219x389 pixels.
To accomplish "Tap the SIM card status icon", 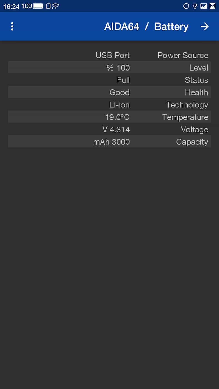I will (x=48, y=6).
